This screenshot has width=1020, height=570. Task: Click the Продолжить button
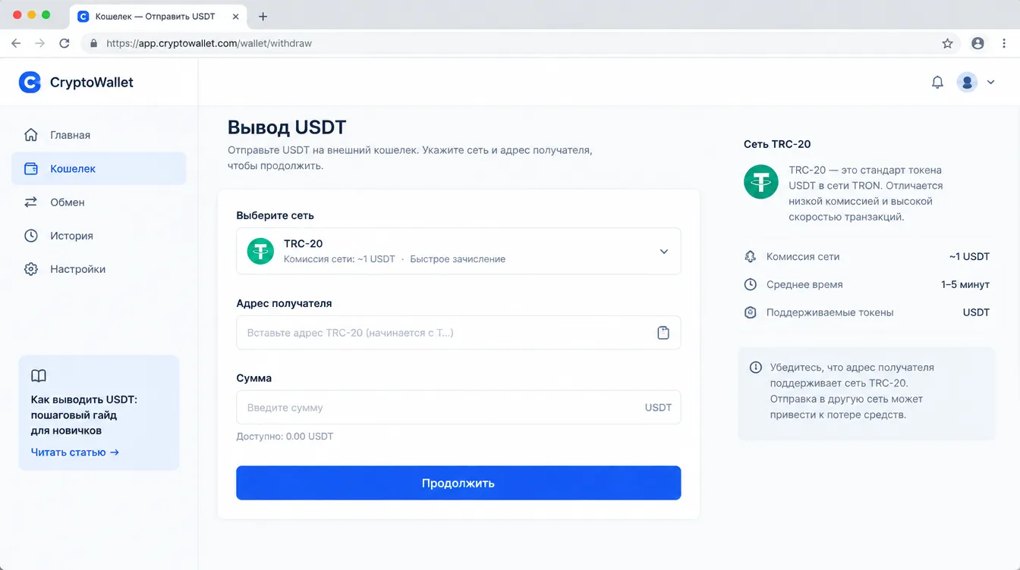point(458,483)
